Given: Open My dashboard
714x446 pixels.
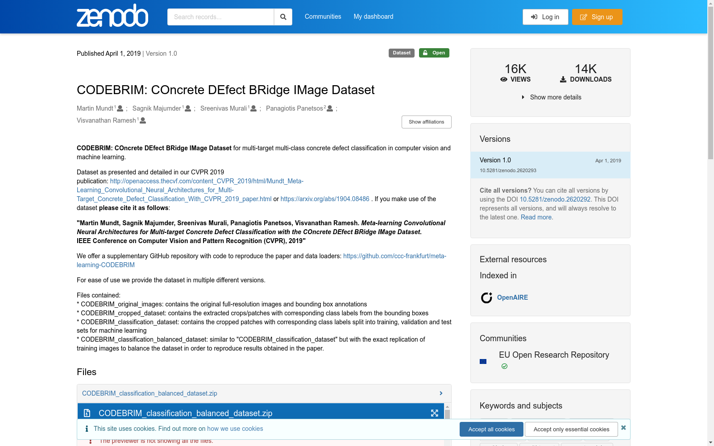Looking at the screenshot, I should (374, 17).
